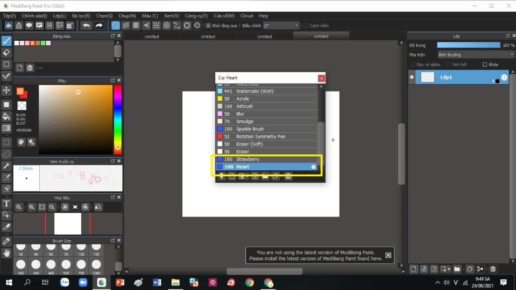Click zoom out icon in navigator
Image resolution: width=516 pixels, height=290 pixels.
click(x=52, y=207)
